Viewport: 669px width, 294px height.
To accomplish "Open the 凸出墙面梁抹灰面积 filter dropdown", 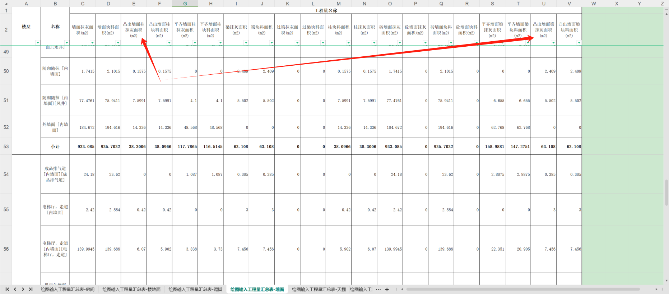I will [553, 43].
